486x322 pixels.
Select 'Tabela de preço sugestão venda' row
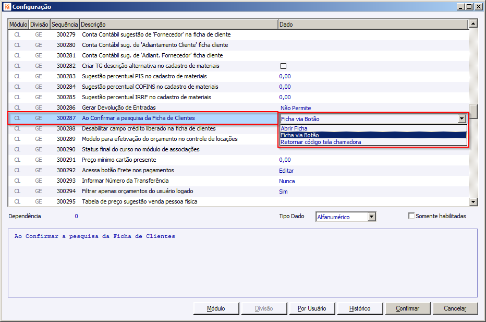[238, 201]
